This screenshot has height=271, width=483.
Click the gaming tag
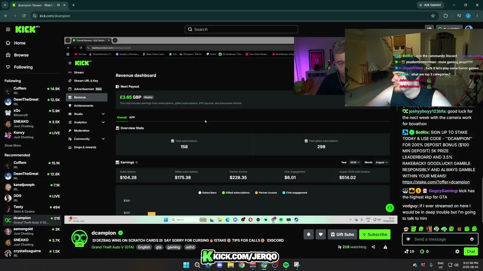coord(174,247)
